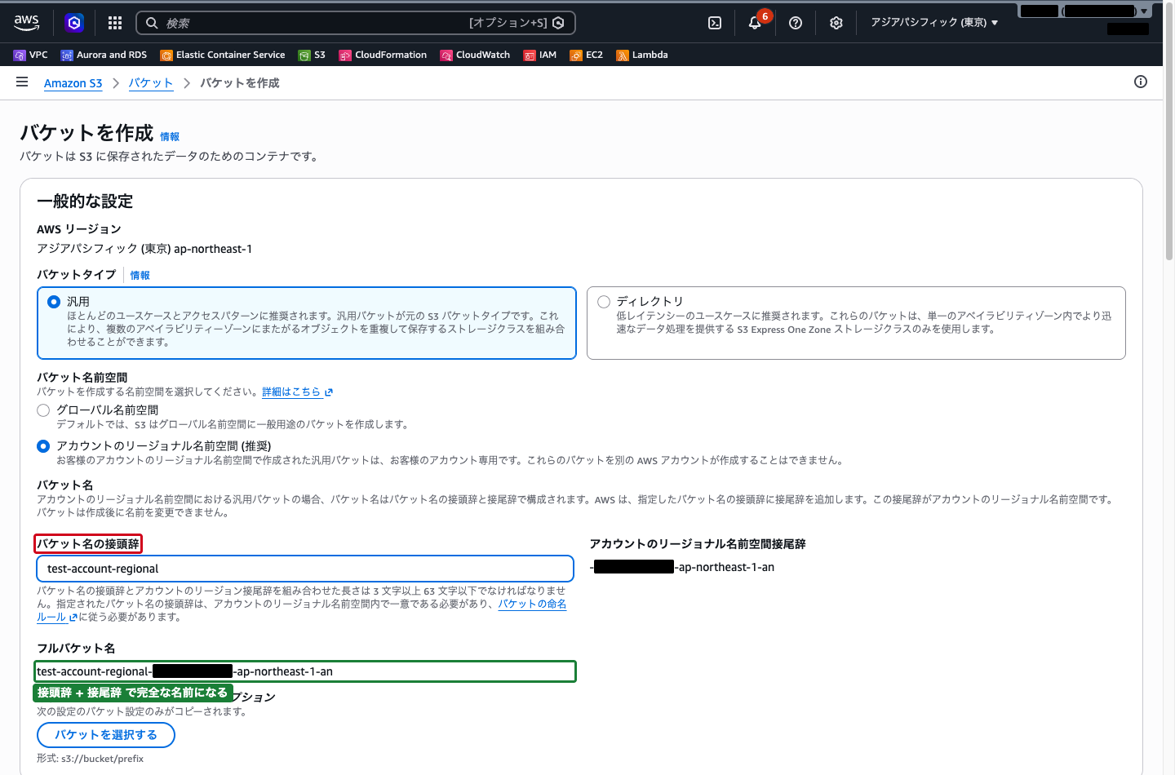
Task: Go to バケット breadcrumb link
Action: pos(151,83)
